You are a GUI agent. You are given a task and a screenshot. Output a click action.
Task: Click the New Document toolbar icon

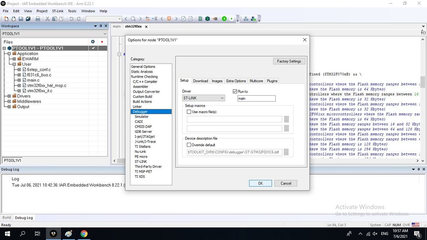click(6, 19)
